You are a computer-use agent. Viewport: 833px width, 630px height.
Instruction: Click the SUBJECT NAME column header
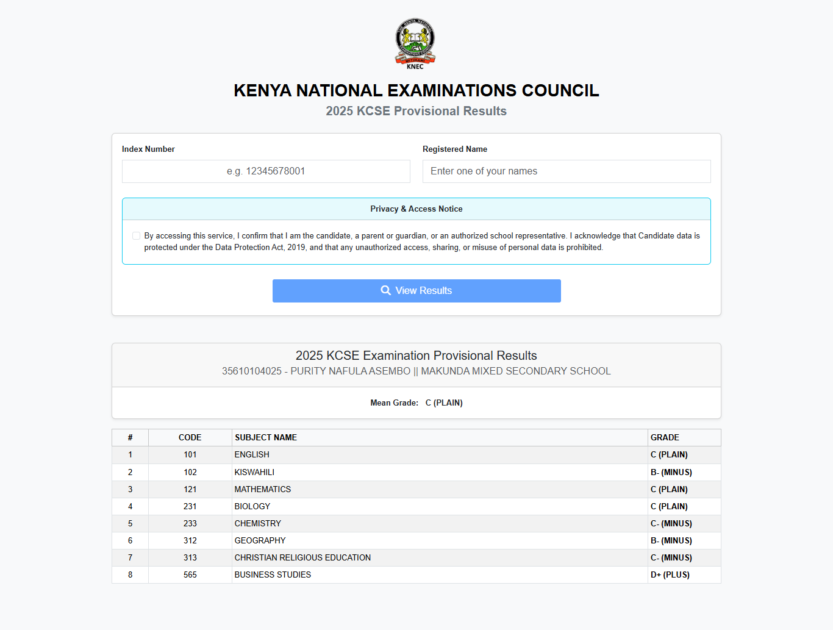[266, 438]
